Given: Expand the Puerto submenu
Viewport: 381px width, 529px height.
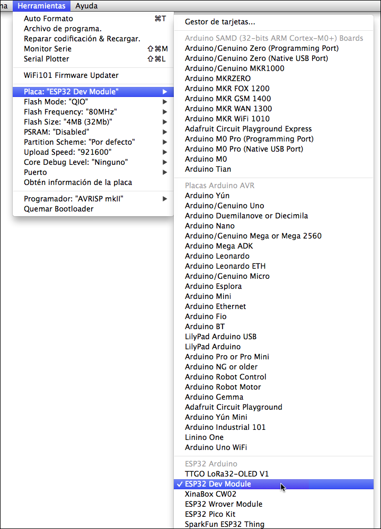Looking at the screenshot, I should coord(93,172).
